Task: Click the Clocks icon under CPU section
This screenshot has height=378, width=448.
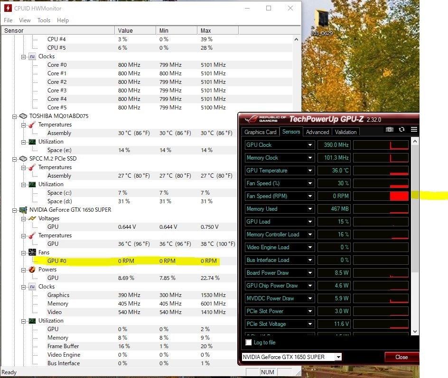Action: [x=32, y=56]
